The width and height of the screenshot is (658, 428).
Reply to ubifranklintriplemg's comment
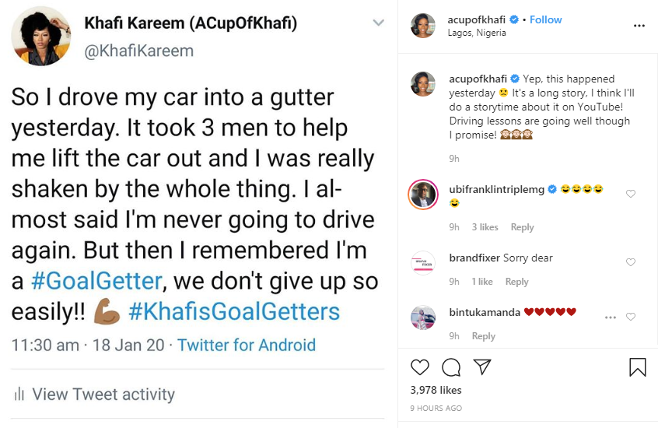click(522, 227)
